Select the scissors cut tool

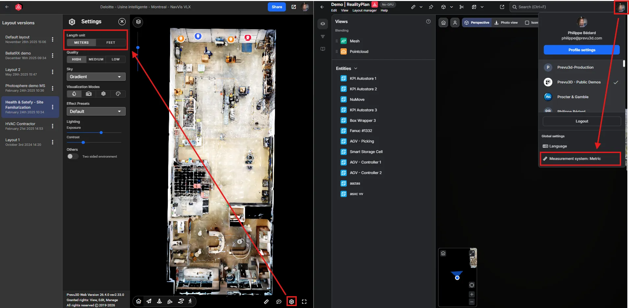click(x=462, y=7)
